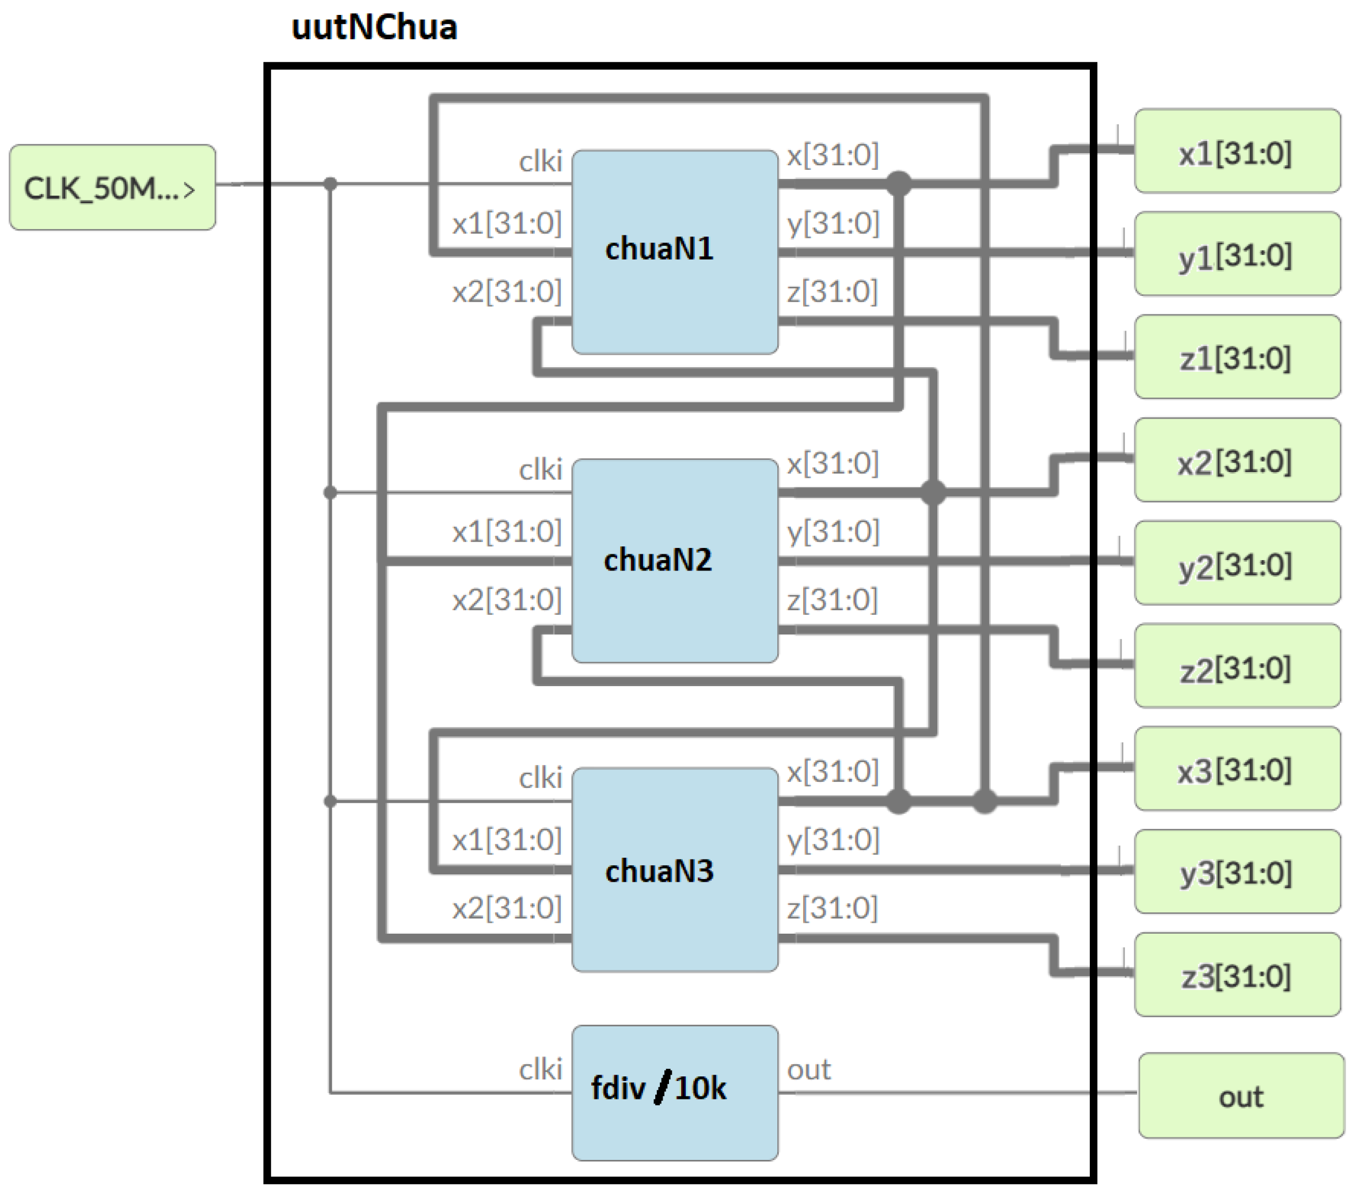Select the y1[31:0] output port
1357x1195 pixels.
click(x=1236, y=254)
